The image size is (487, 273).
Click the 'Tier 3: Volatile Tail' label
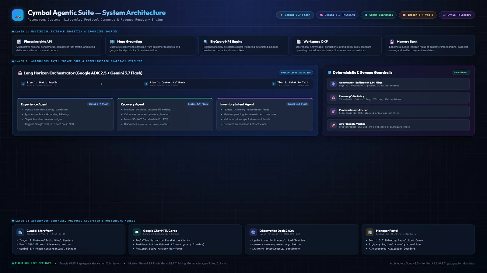tap(293, 83)
